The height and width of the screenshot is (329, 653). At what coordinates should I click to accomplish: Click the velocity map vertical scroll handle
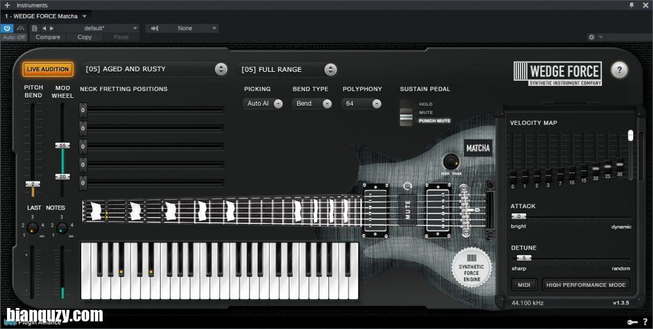pyautogui.click(x=631, y=136)
